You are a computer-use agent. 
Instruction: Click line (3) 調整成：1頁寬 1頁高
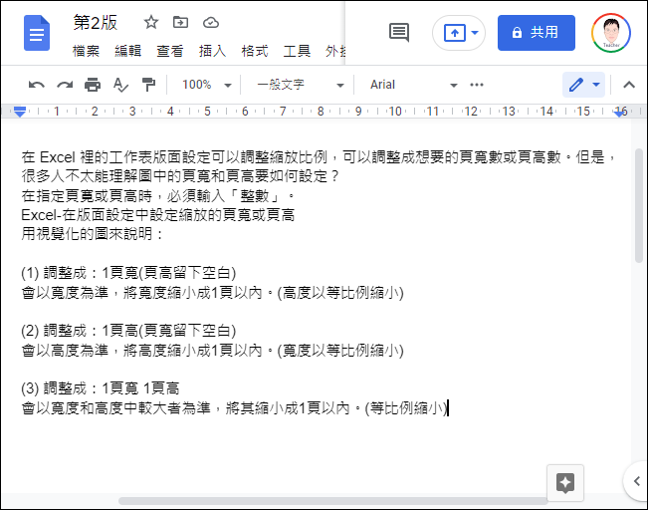100,388
